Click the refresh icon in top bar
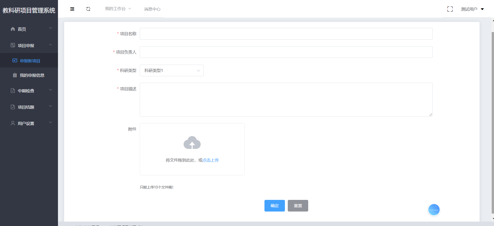 [88, 9]
